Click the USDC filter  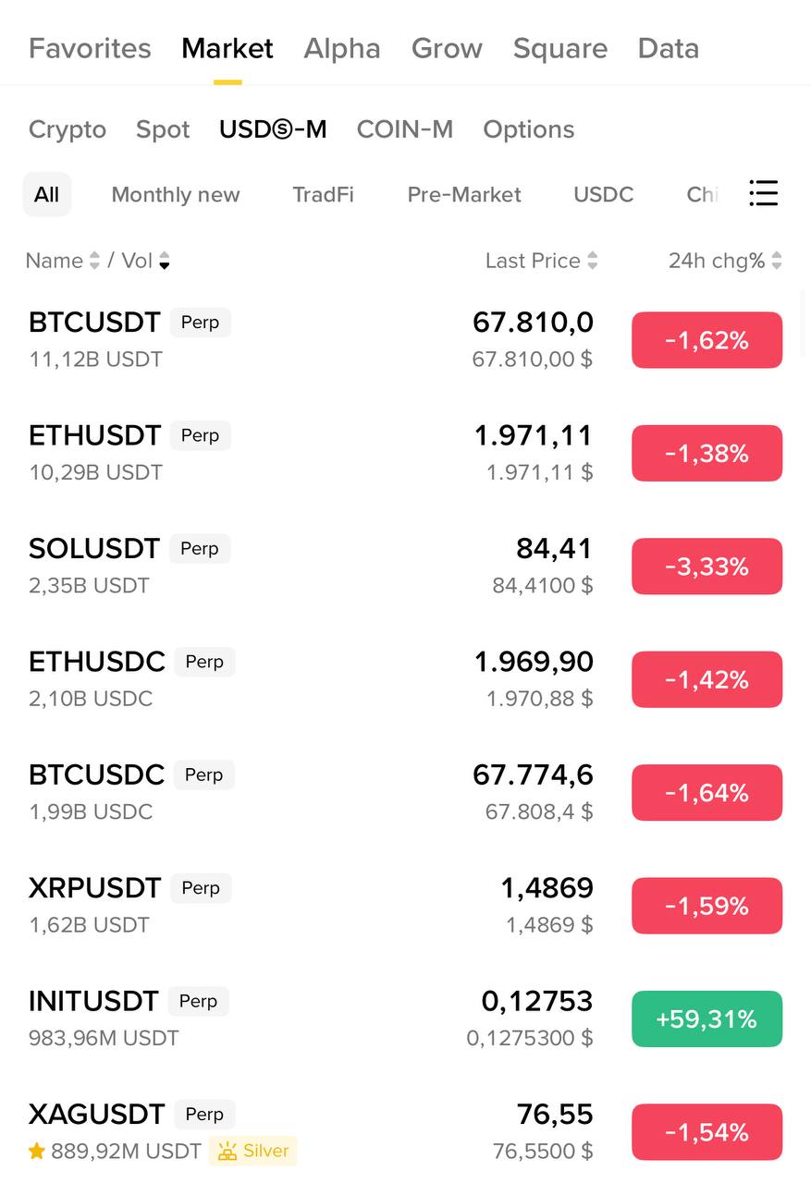[x=604, y=195]
